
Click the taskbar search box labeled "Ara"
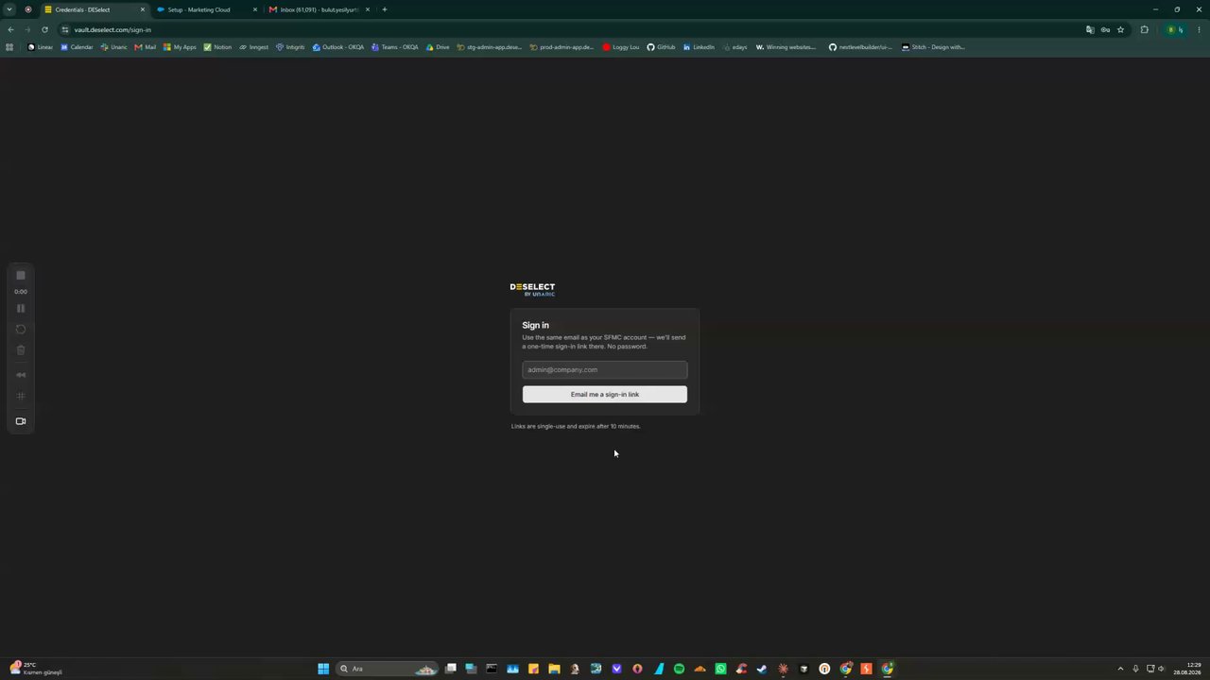pos(388,669)
